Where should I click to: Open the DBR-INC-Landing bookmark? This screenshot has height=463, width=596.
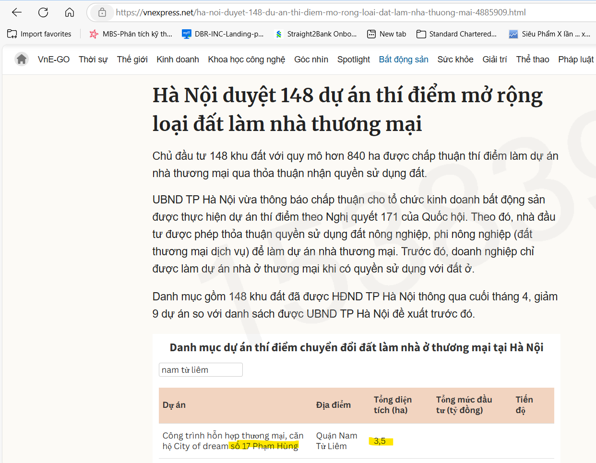point(223,34)
